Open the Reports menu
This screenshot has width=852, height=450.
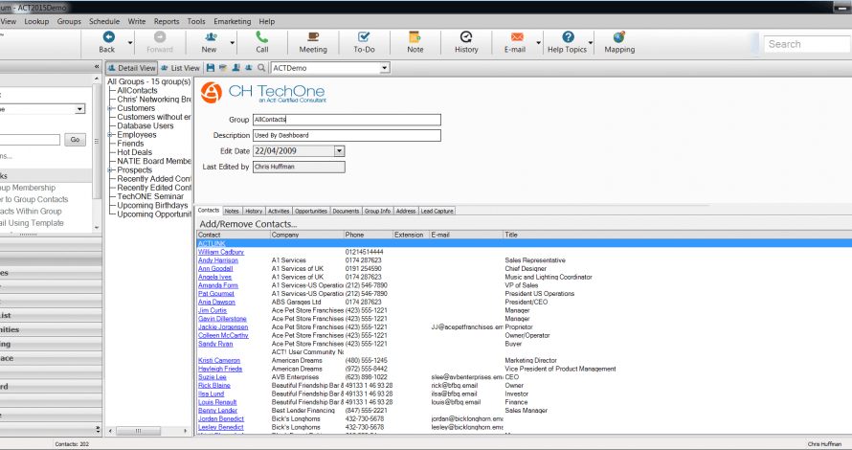tap(167, 21)
